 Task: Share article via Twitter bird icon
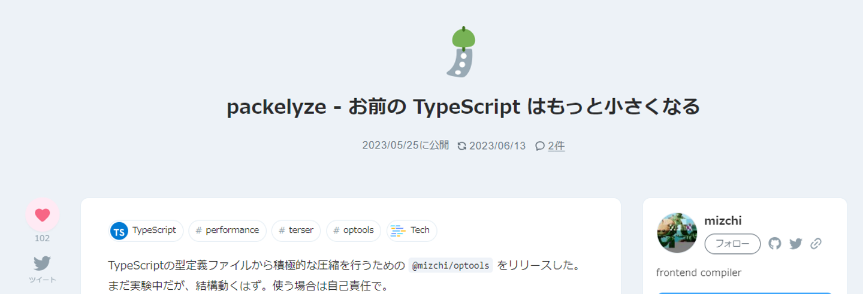coord(42,263)
